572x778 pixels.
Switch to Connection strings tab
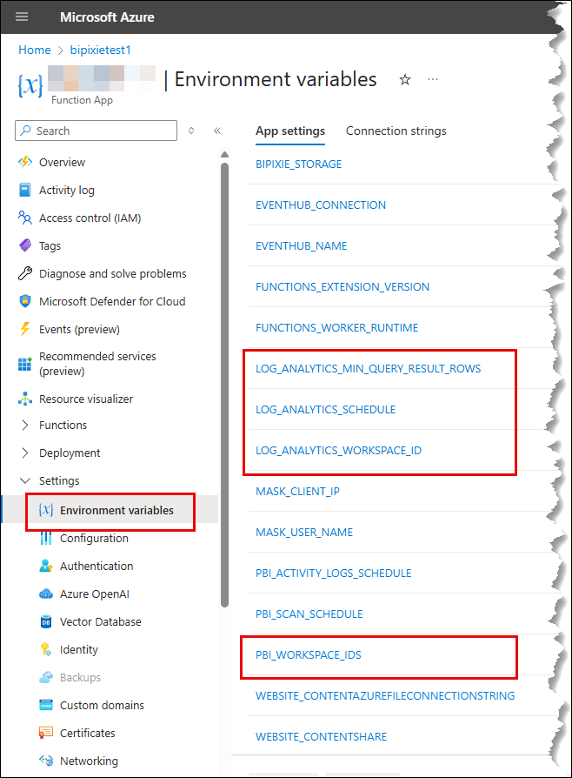click(x=396, y=131)
